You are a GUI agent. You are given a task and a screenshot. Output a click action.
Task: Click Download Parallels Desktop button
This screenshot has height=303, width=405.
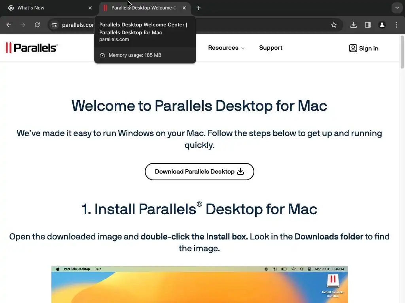tap(199, 172)
